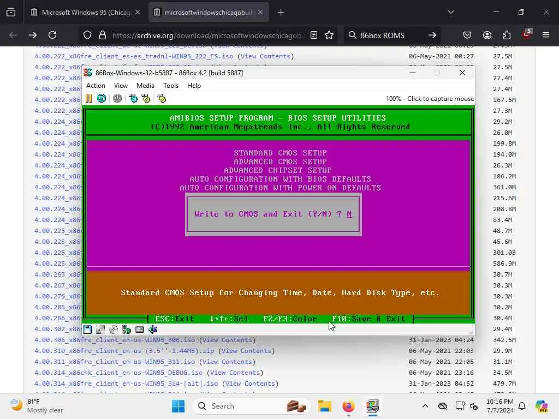
Task: Open 4.00.314 WIN95_314-[alt].iso link
Action: [126, 384]
